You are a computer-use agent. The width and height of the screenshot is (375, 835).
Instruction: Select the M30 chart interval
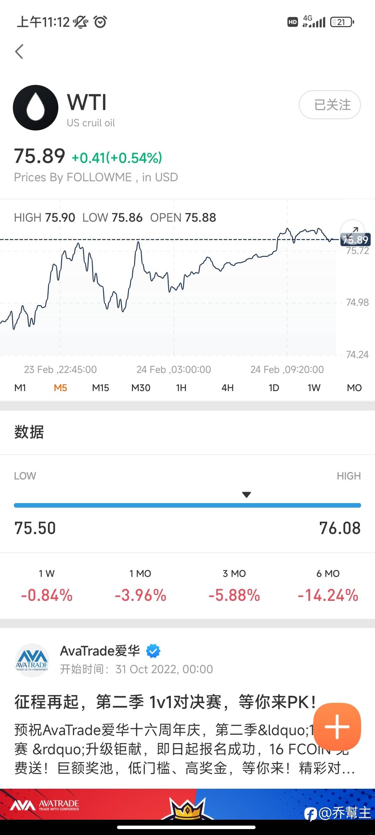141,388
